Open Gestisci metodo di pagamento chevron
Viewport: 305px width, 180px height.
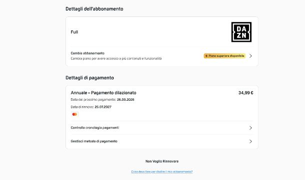(x=250, y=142)
